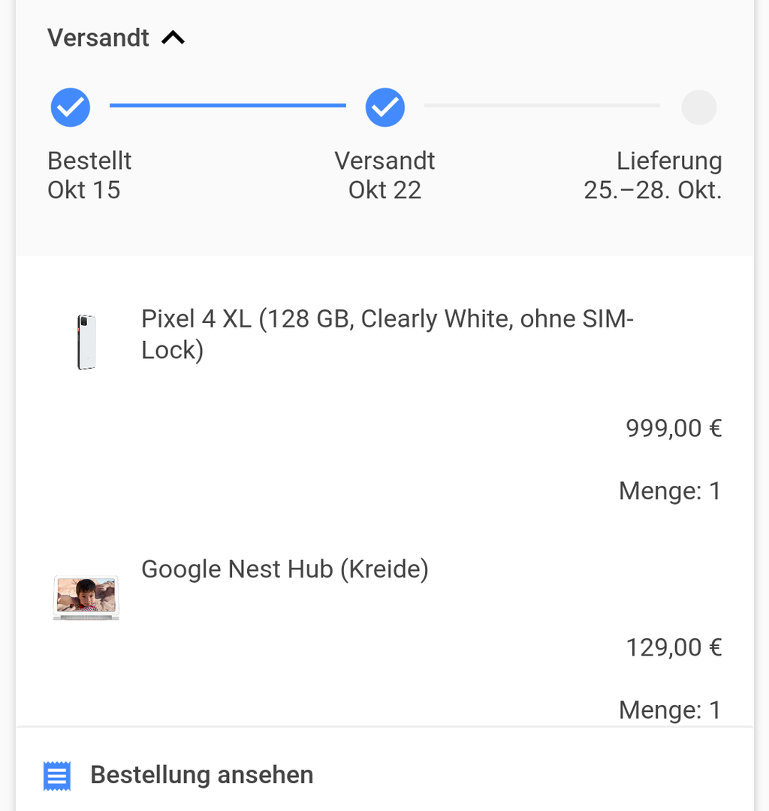Open Bestellung ansehen
Screen dimensions: 769x811
tap(201, 775)
